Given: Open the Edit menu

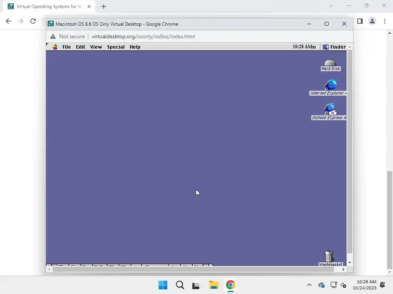Looking at the screenshot, I should tap(81, 47).
